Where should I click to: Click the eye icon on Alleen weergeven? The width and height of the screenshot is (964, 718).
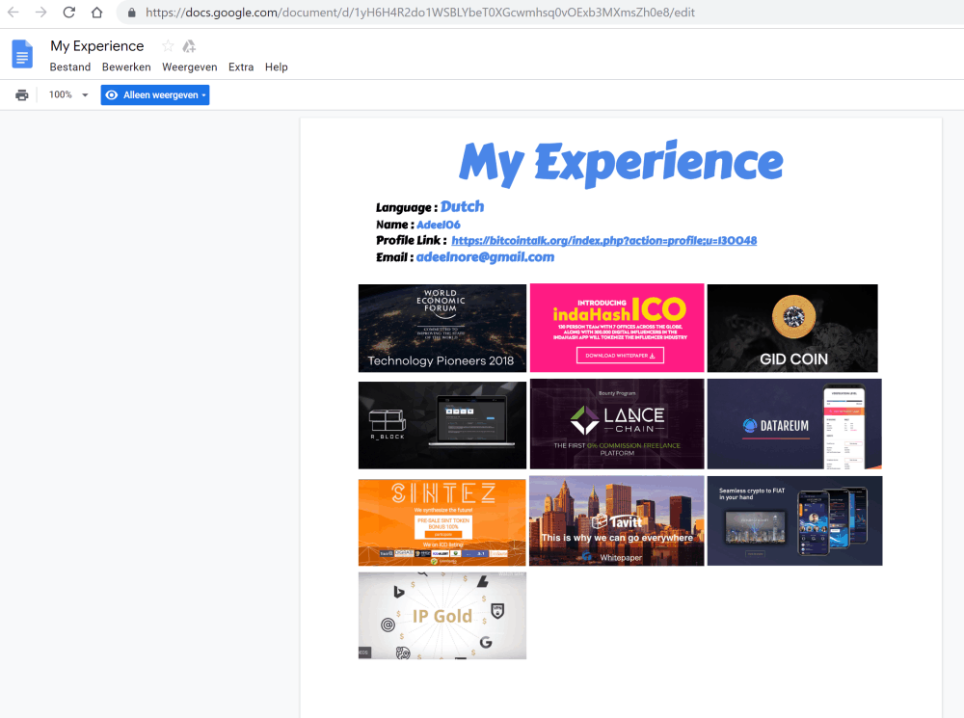[111, 94]
